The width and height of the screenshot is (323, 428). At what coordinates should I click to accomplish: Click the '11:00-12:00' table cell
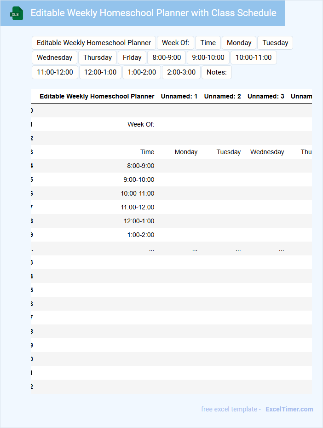click(138, 208)
